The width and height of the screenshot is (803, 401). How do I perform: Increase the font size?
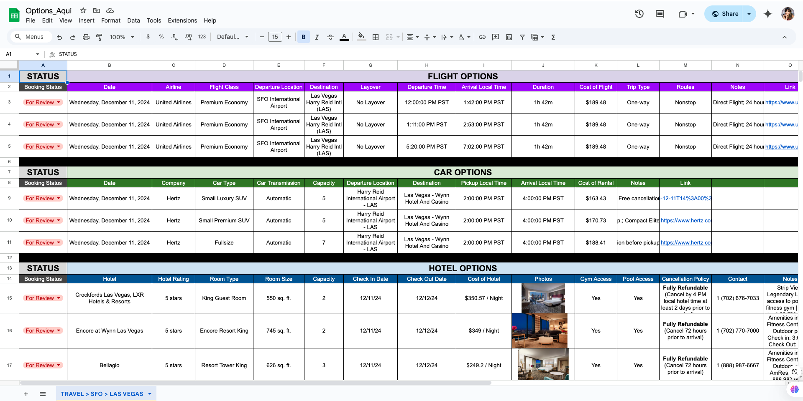pyautogui.click(x=289, y=37)
